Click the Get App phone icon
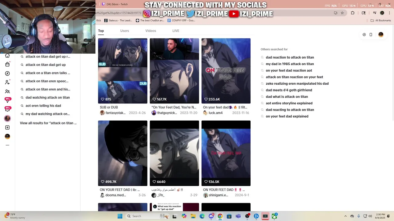This screenshot has height=221, width=394. [x=371, y=35]
